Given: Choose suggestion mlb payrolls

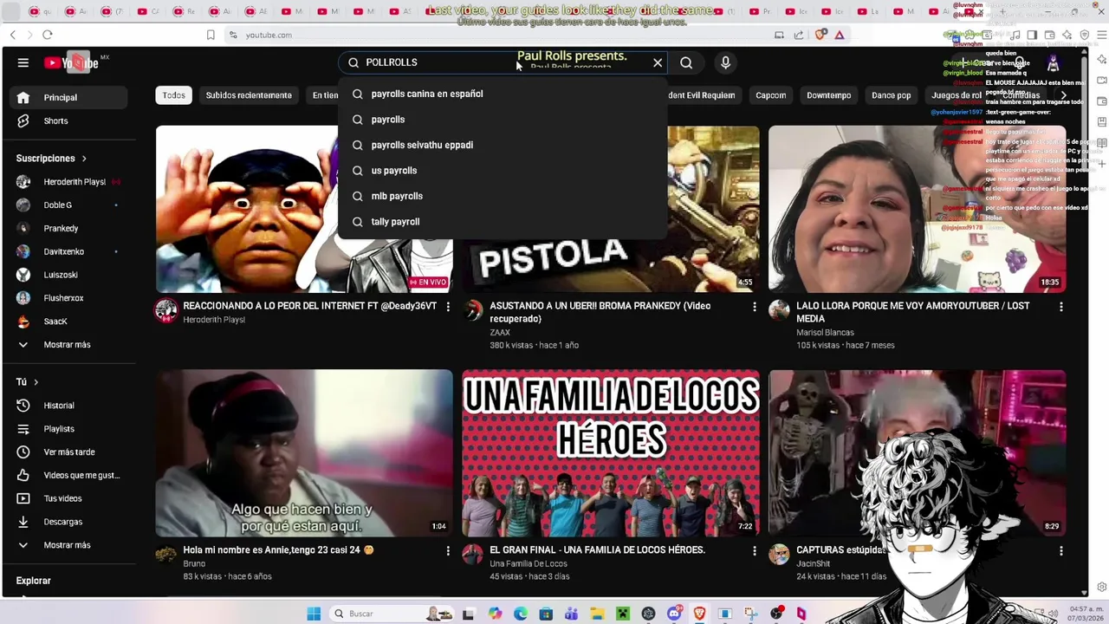Looking at the screenshot, I should coord(503,196).
